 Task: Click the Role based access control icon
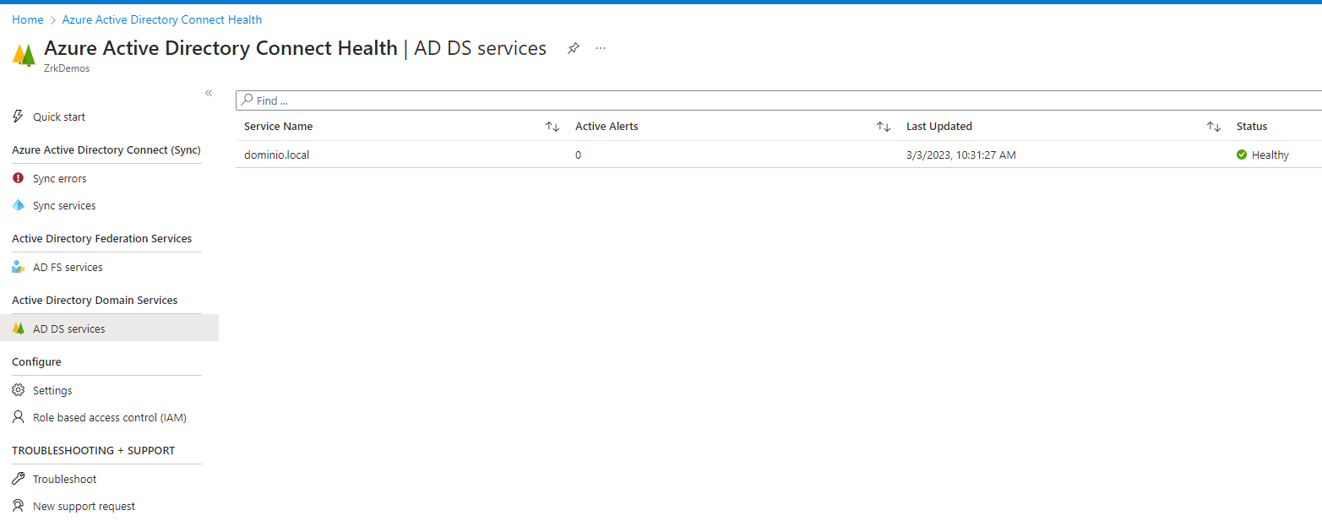(x=19, y=417)
